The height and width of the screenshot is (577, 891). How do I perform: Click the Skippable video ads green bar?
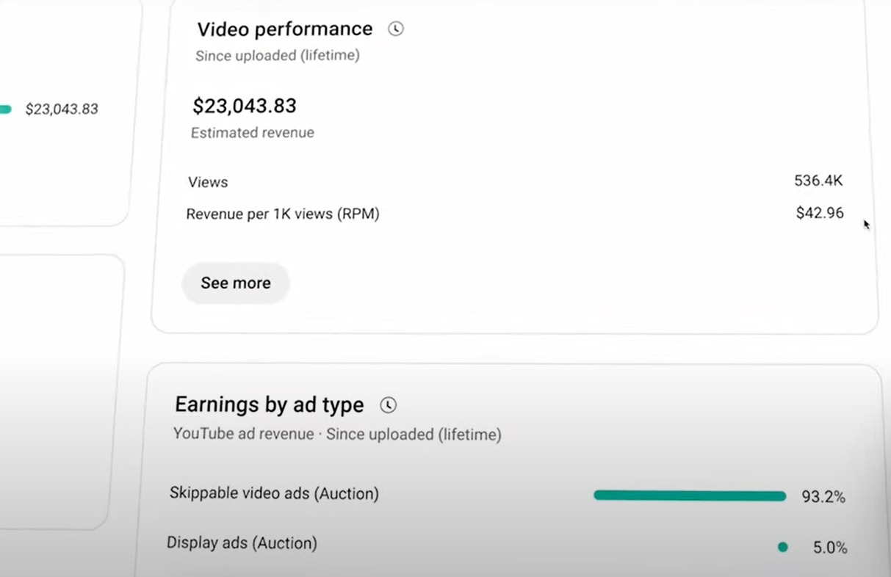pos(690,496)
